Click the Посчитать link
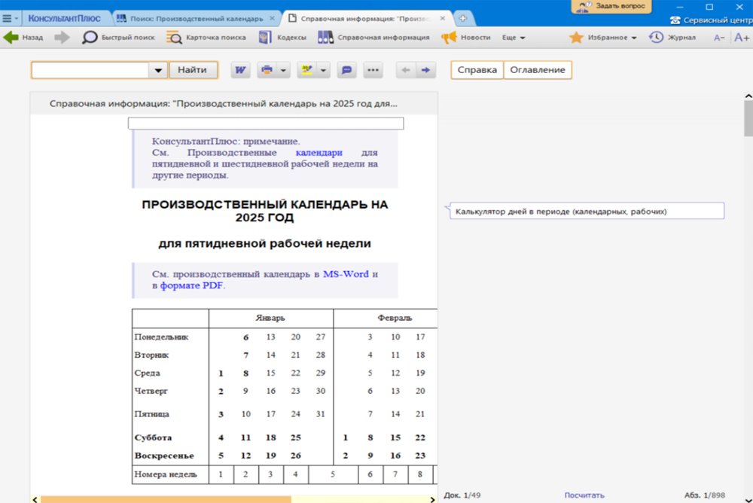 pyautogui.click(x=584, y=495)
